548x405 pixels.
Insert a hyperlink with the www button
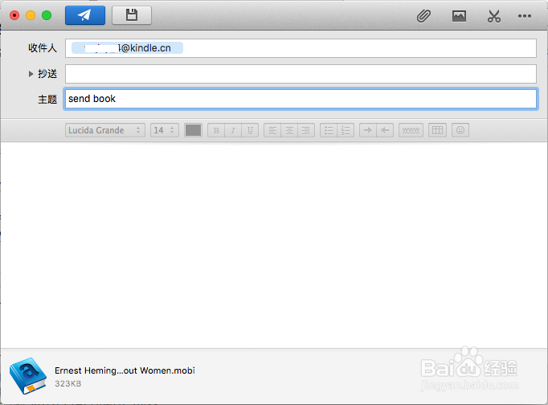pos(411,130)
